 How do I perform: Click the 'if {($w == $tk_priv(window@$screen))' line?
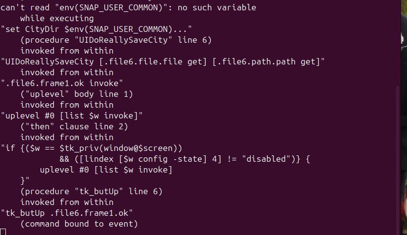click(92, 148)
